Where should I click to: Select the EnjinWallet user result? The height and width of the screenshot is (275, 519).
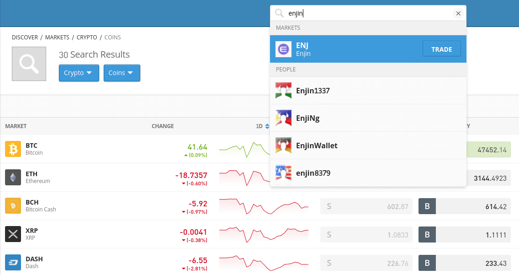pyautogui.click(x=368, y=146)
